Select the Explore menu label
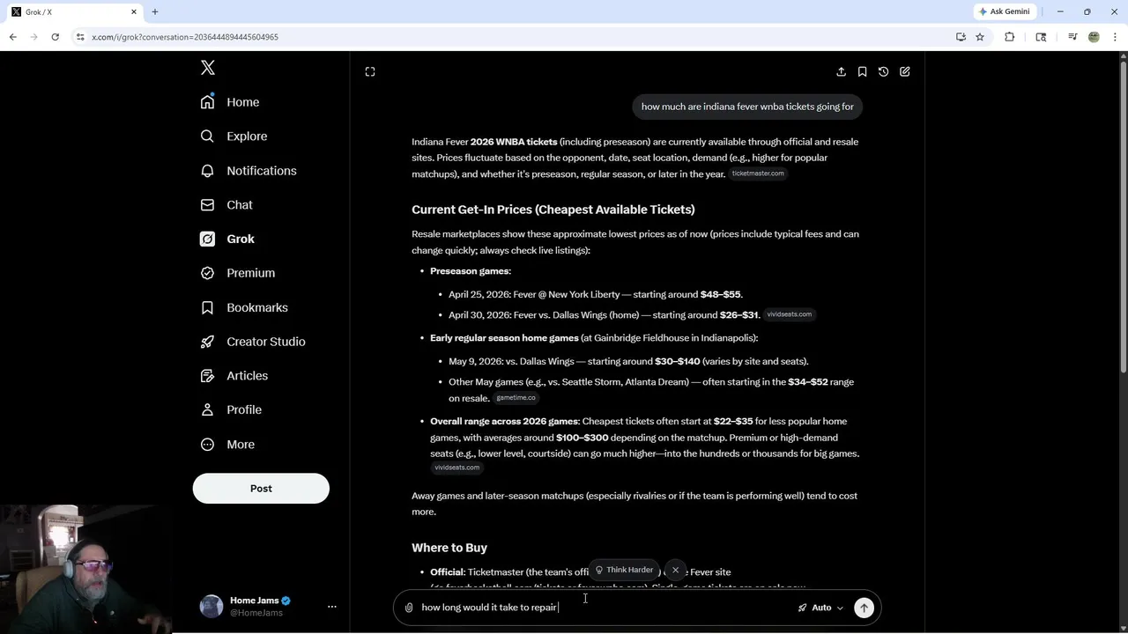This screenshot has height=634, width=1128. pyautogui.click(x=247, y=136)
